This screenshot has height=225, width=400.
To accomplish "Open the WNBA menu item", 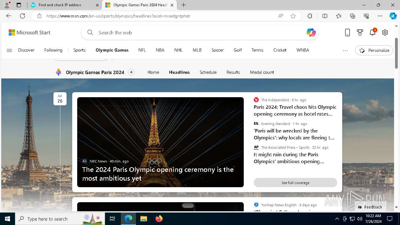I will click(303, 50).
